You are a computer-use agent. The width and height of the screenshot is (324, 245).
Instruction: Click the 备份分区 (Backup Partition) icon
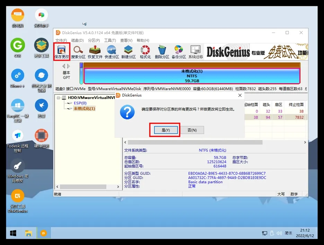pos(178,52)
